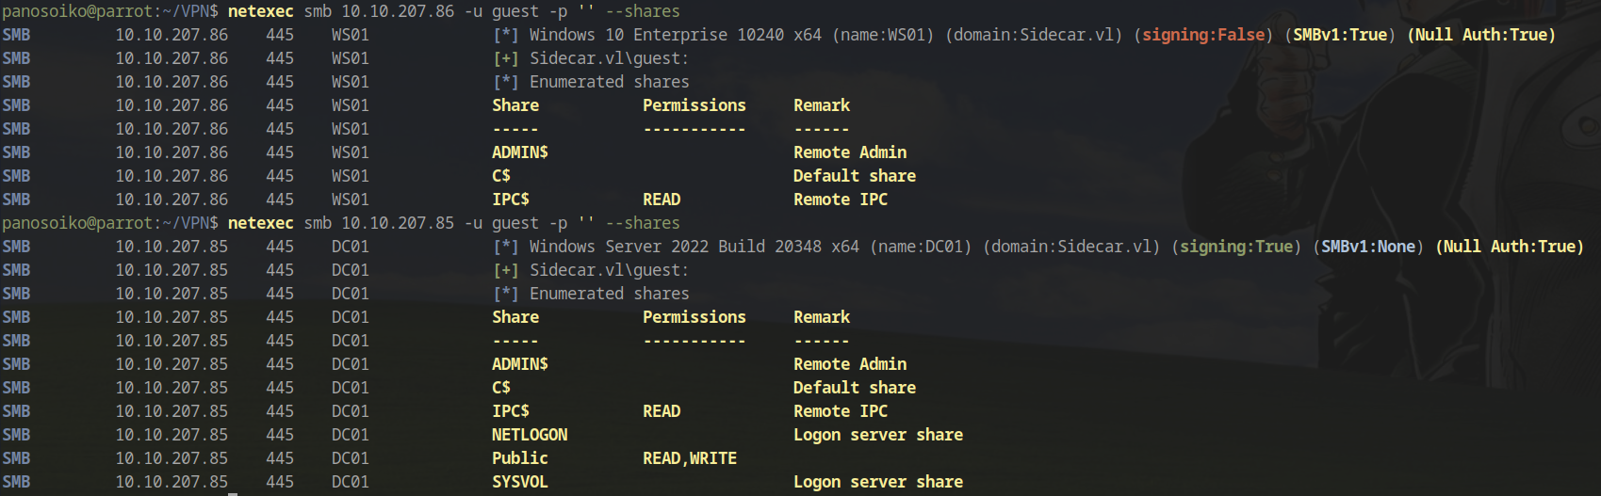
Task: Click IP 10.10.207.86 on the ADMIN$ row
Action: [x=172, y=152]
